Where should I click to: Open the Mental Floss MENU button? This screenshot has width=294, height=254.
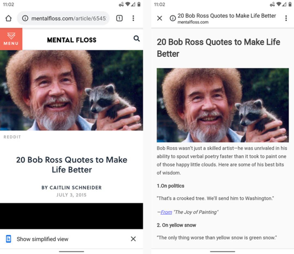coord(11,39)
